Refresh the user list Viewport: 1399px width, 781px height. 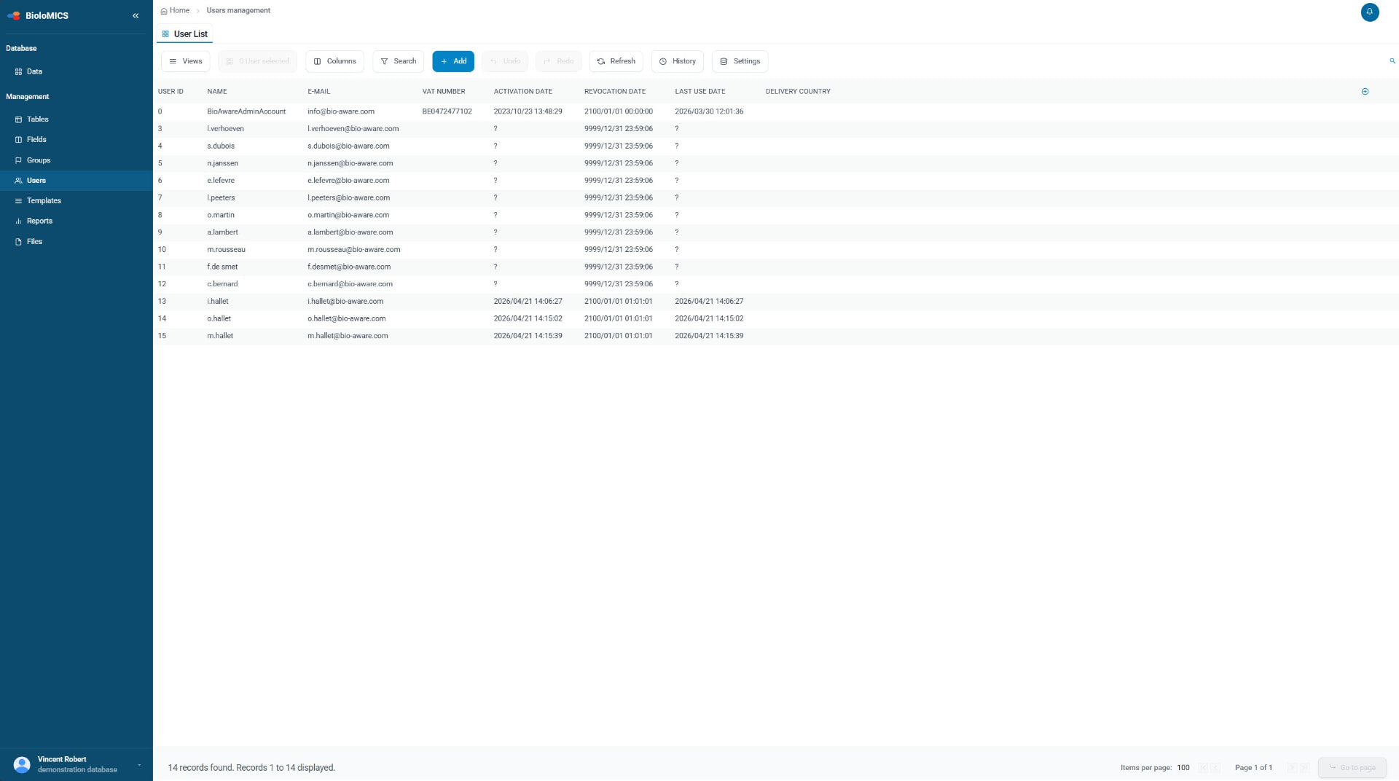[616, 61]
